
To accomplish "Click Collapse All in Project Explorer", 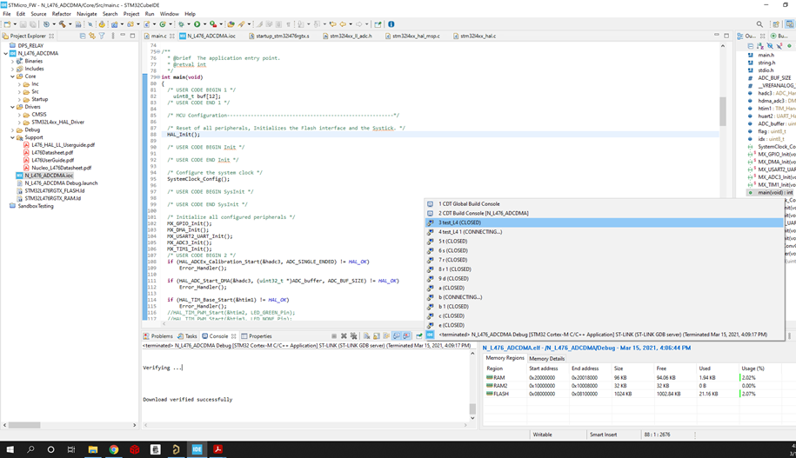I will coord(83,36).
